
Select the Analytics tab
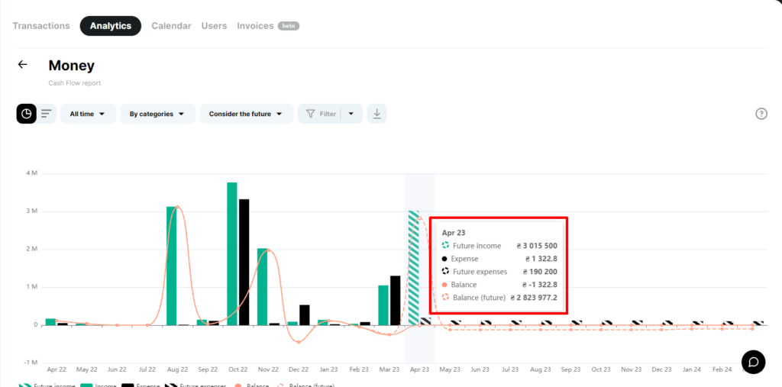[x=110, y=26]
